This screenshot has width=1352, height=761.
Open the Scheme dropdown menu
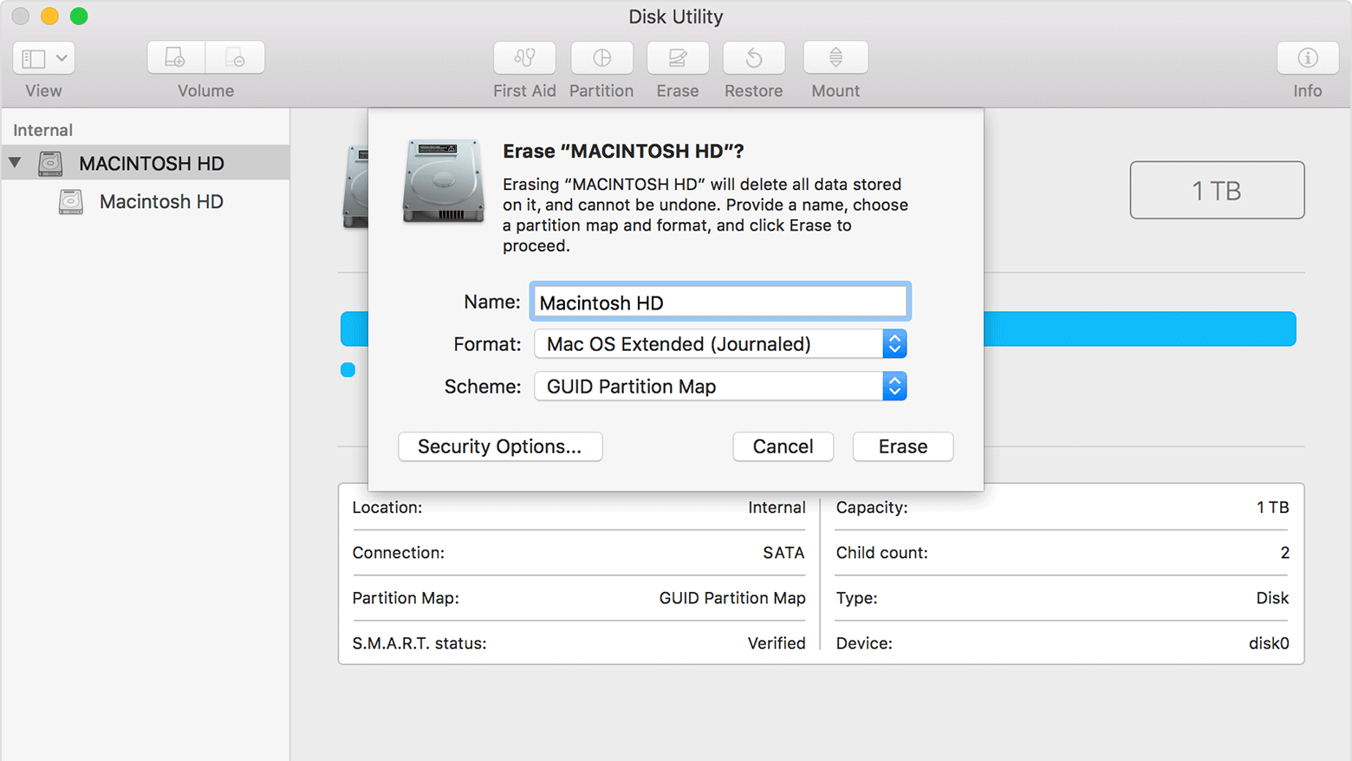click(x=894, y=386)
